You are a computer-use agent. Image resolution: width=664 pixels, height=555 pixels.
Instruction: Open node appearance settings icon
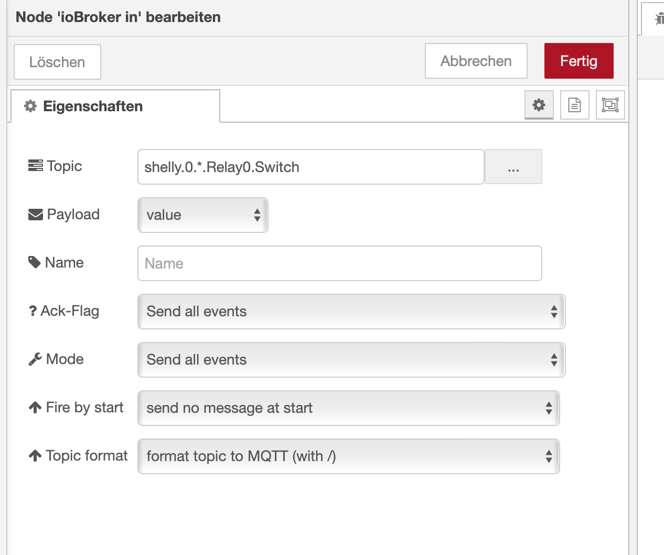pyautogui.click(x=610, y=105)
